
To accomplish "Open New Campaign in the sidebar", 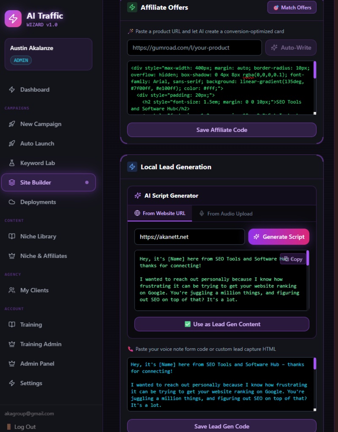I will (x=48, y=124).
